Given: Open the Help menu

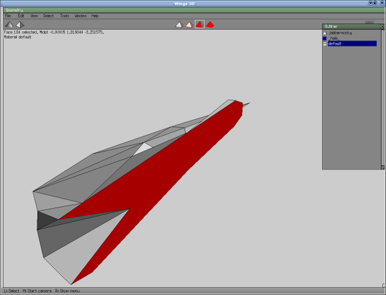Looking at the screenshot, I should point(95,15).
